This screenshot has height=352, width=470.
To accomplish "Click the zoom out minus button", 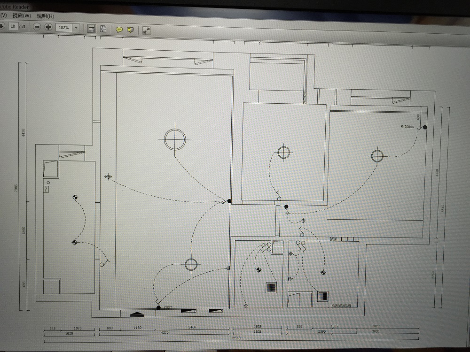I will point(37,27).
